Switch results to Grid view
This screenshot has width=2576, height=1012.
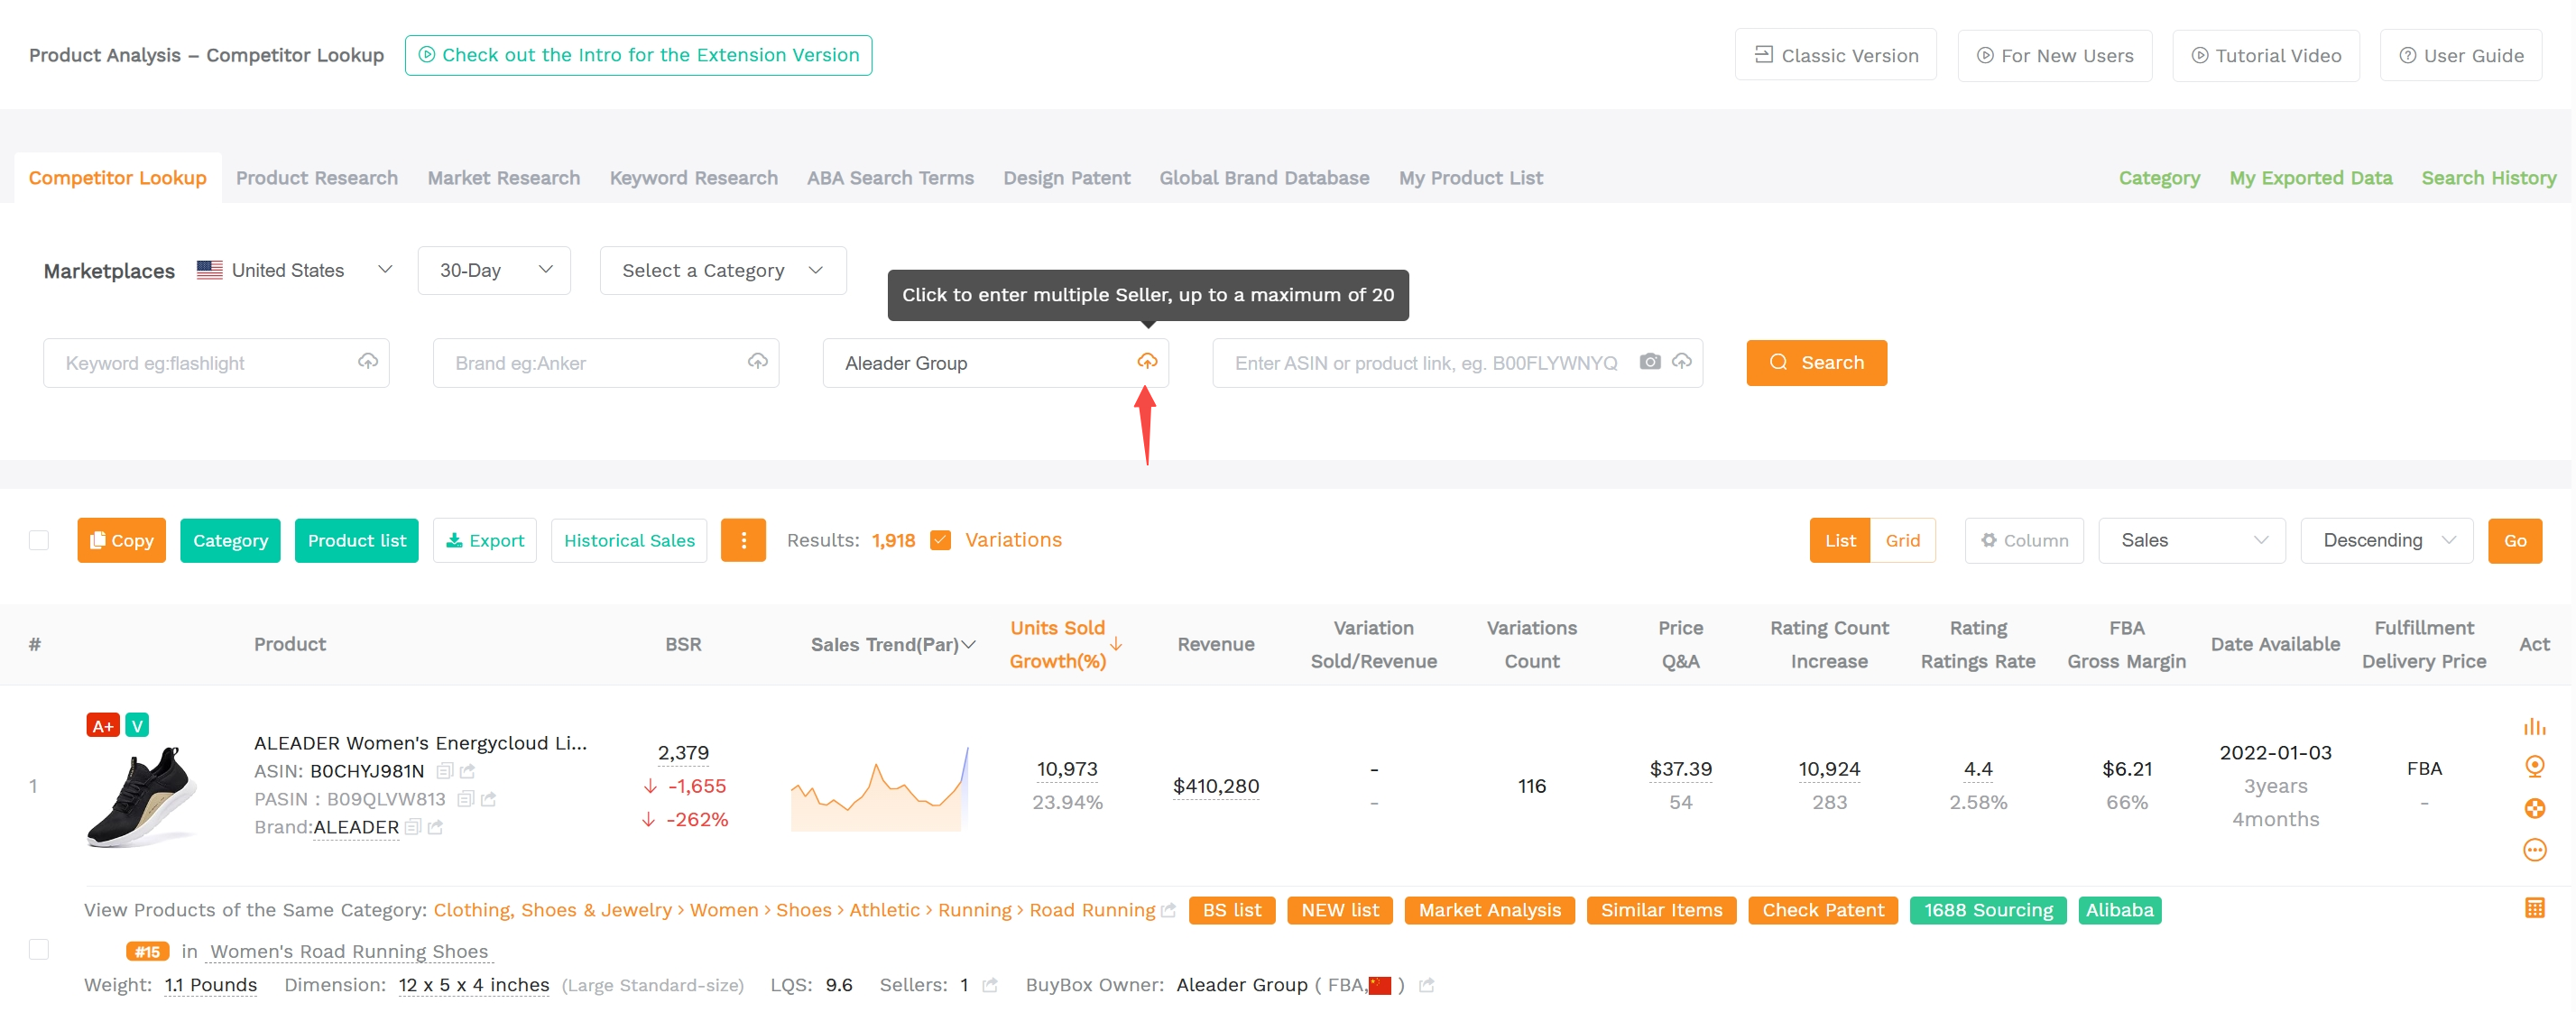(1902, 540)
